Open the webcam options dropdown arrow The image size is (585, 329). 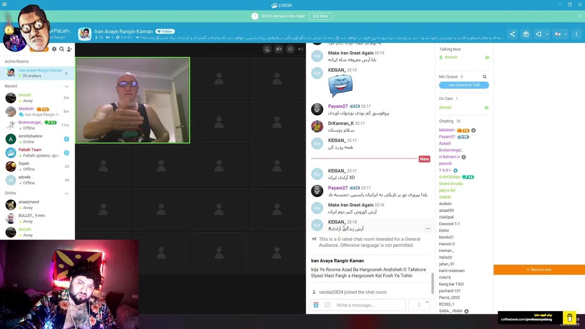point(566,34)
